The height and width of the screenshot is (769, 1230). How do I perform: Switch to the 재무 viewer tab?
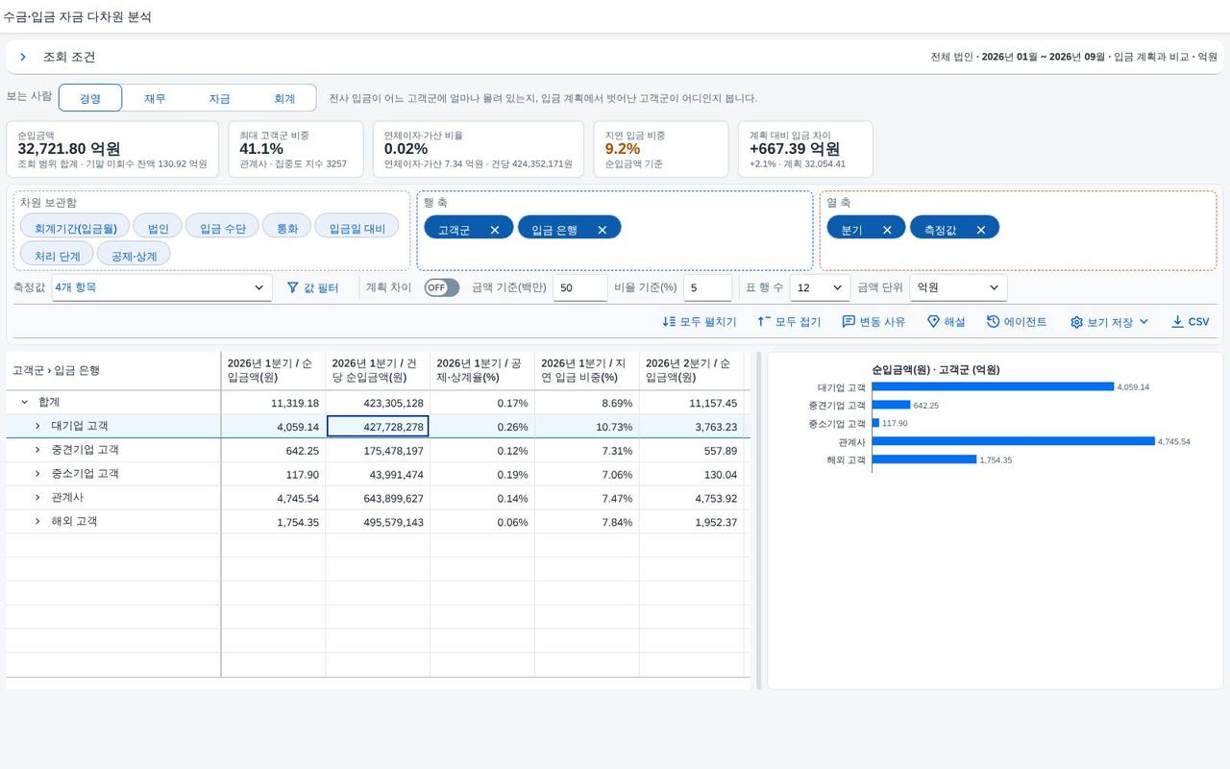(155, 98)
